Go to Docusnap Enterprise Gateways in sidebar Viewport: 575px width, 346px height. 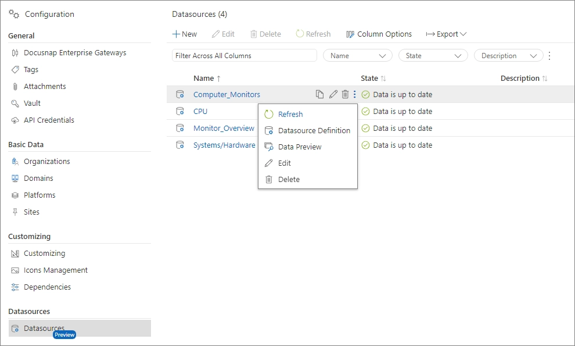pyautogui.click(x=74, y=53)
